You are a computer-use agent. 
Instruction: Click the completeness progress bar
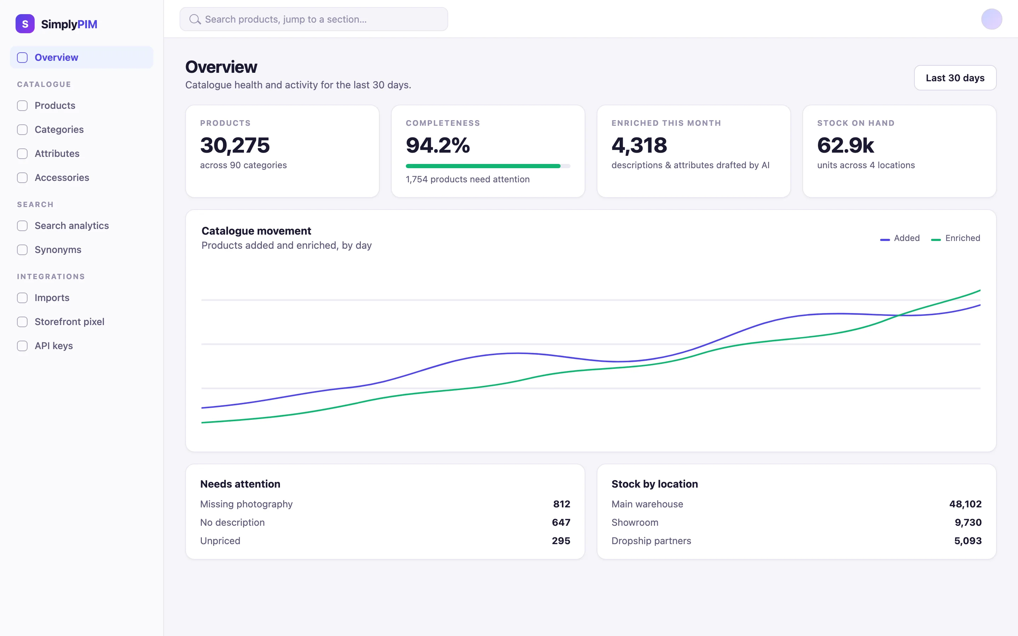click(x=487, y=166)
